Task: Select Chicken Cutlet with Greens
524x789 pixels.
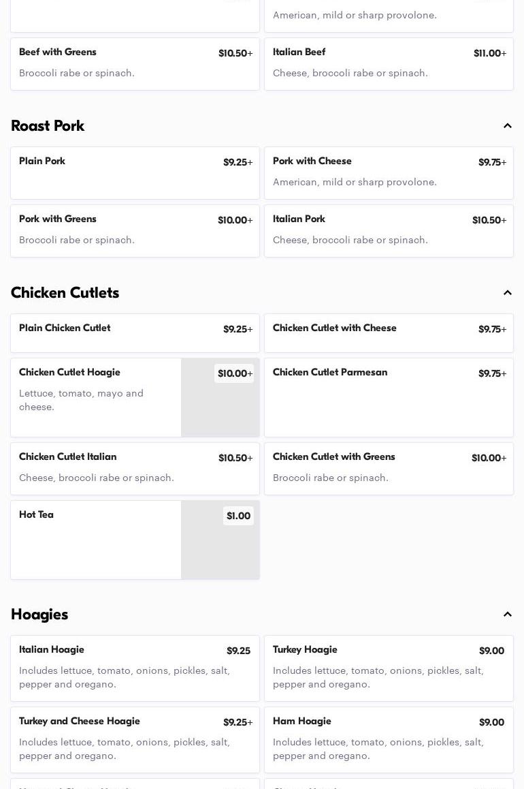Action: [x=389, y=469]
